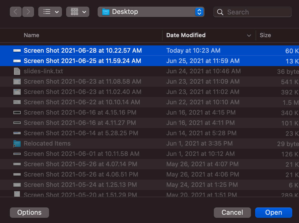Click the slides-link.txt document icon
Viewport: 299px width, 223px height.
point(17,71)
